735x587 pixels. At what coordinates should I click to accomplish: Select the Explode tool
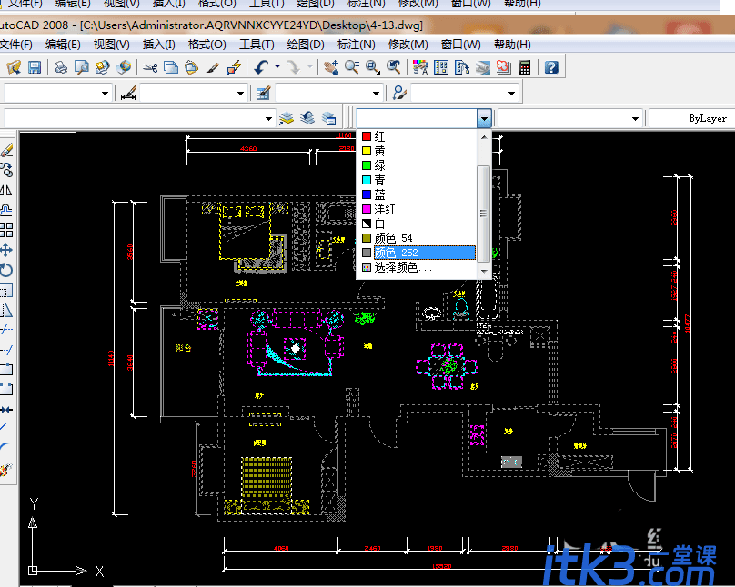[x=5, y=469]
